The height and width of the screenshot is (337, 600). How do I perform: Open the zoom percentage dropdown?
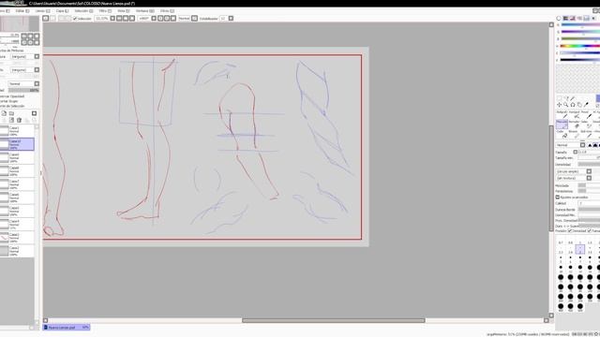[112, 19]
